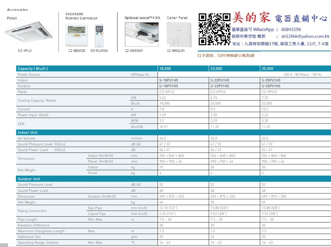Click the 18,500 capacity column header
This screenshot has width=331, height=247.
click(165, 69)
